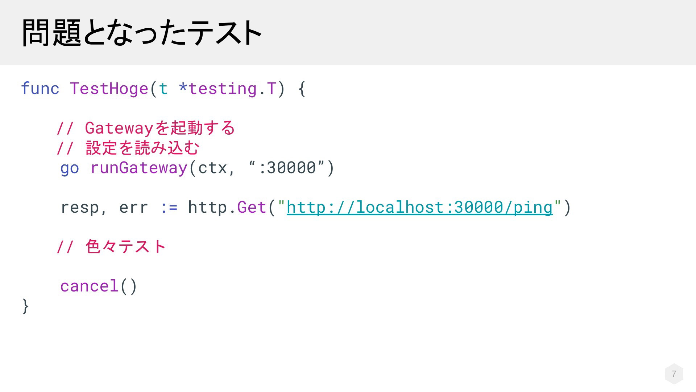
Task: Open the http://localhost:30000/ping link
Action: pos(419,207)
